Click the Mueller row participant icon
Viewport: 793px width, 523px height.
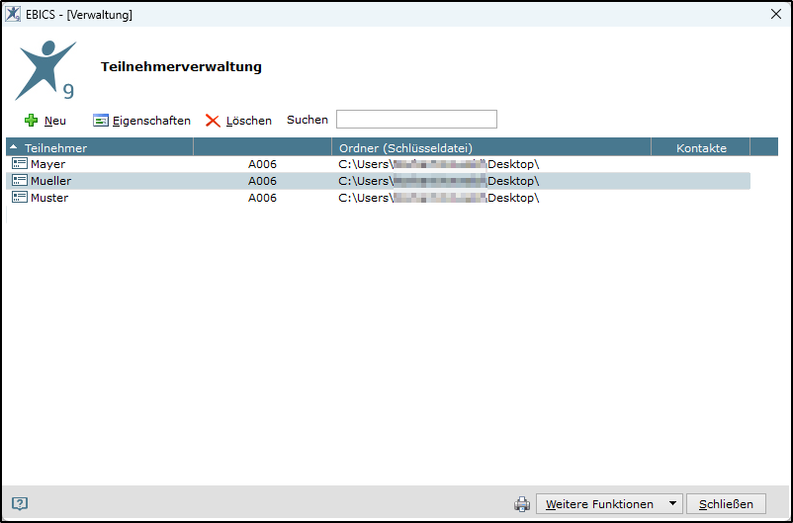click(x=20, y=180)
